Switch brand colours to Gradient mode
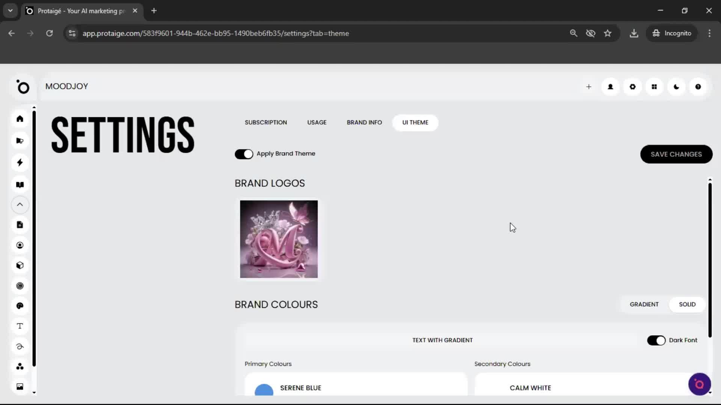Viewport: 721px width, 405px height. point(644,304)
